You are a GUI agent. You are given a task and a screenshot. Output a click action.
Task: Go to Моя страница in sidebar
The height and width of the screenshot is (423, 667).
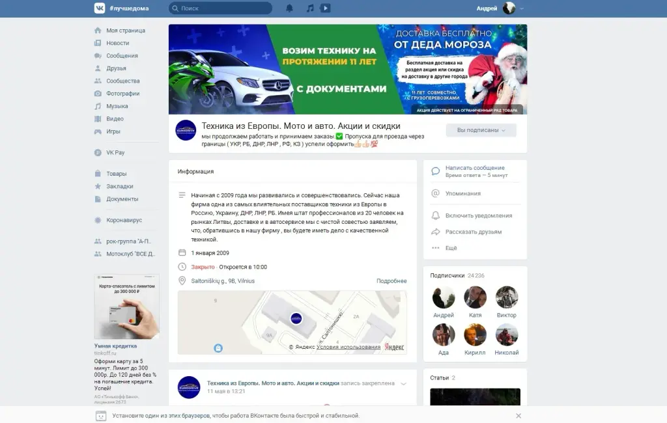tap(126, 30)
